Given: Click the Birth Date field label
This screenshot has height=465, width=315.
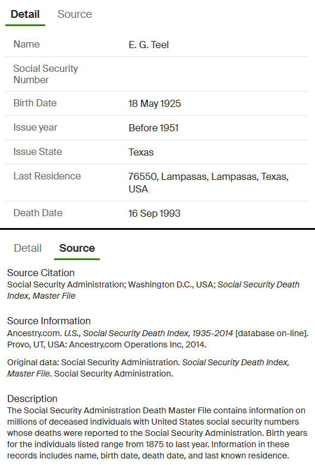Looking at the screenshot, I should [x=35, y=103].
